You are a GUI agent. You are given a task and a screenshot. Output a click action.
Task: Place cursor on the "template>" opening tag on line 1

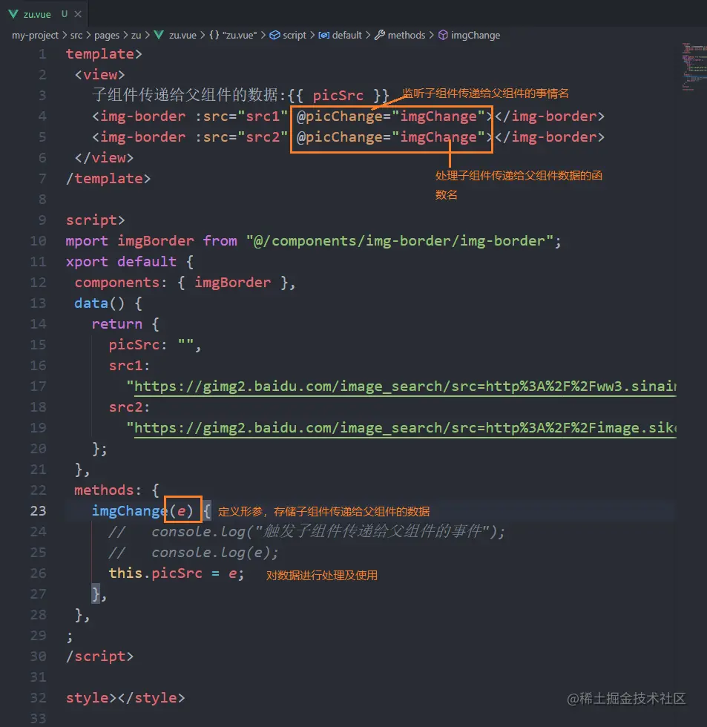104,54
